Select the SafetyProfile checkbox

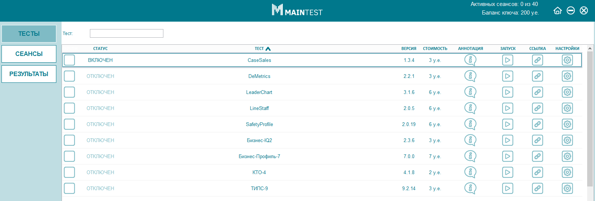[69, 124]
